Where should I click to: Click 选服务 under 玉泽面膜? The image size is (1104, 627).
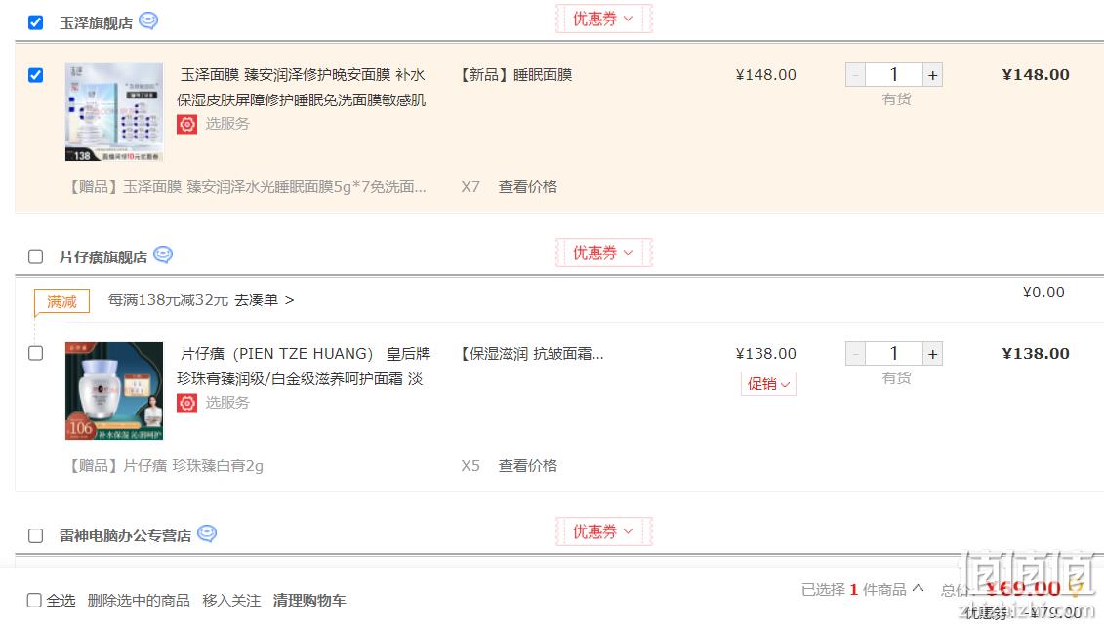(x=227, y=124)
